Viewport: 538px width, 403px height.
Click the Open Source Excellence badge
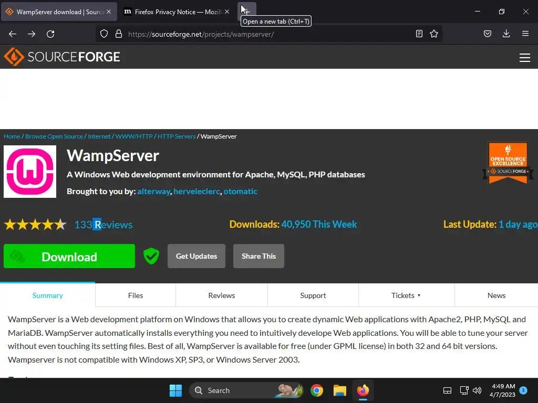pos(508,163)
